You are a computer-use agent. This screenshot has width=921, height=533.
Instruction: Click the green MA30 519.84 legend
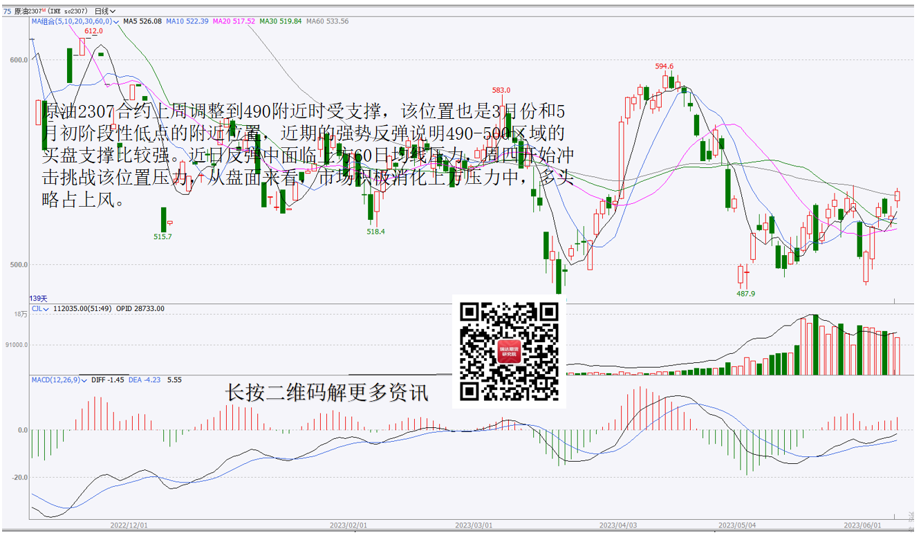(x=281, y=21)
